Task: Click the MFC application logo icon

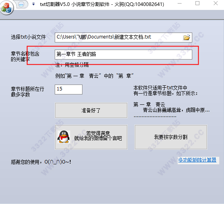Action: point(6,8)
